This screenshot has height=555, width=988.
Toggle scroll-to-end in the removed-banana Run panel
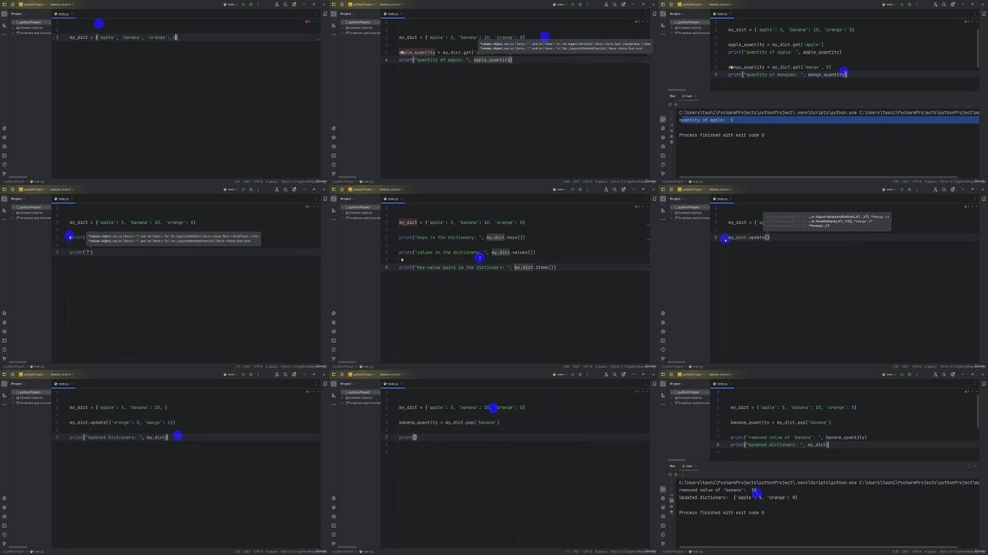[x=672, y=501]
